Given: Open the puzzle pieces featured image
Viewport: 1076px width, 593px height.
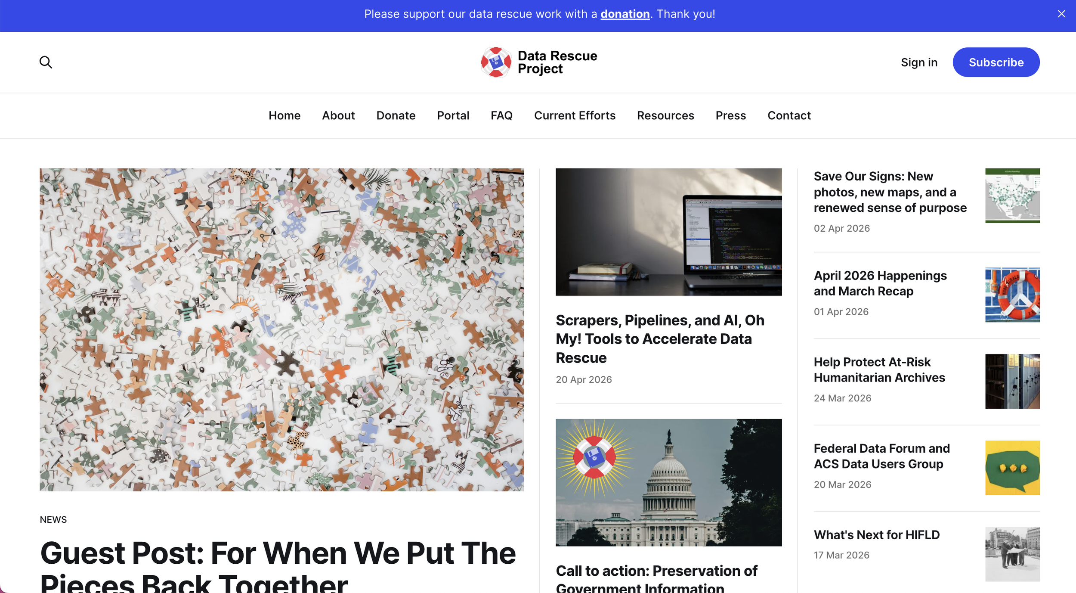Looking at the screenshot, I should pyautogui.click(x=281, y=329).
